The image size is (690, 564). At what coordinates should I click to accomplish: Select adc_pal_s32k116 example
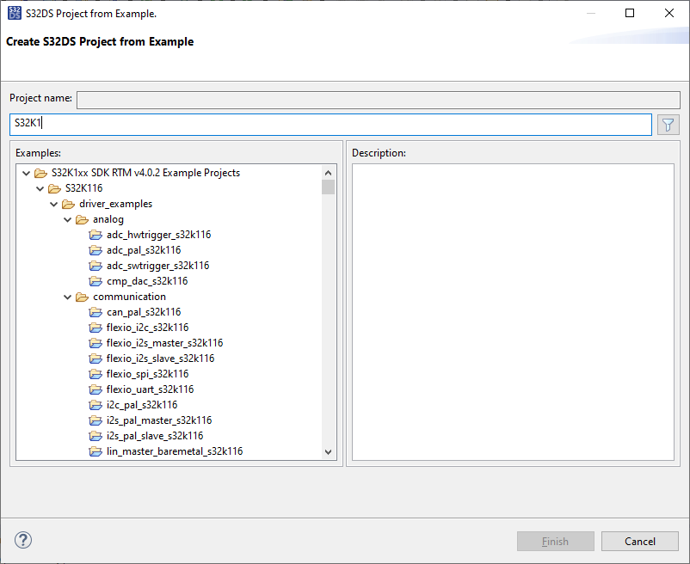(144, 250)
